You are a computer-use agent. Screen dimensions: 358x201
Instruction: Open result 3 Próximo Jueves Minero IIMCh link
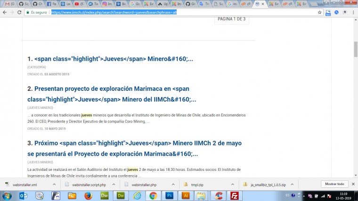(134, 149)
